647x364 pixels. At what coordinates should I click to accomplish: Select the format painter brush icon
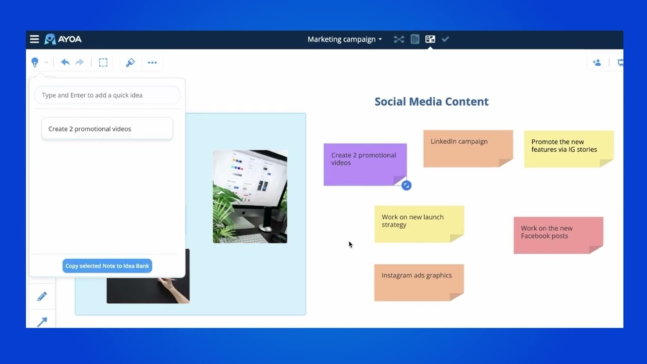[x=130, y=63]
